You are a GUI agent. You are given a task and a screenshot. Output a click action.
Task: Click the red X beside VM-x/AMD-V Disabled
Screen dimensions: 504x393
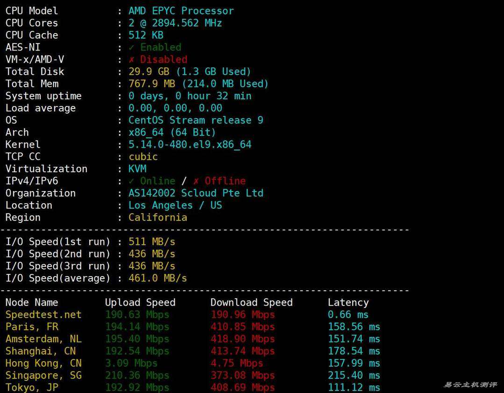[x=132, y=59]
